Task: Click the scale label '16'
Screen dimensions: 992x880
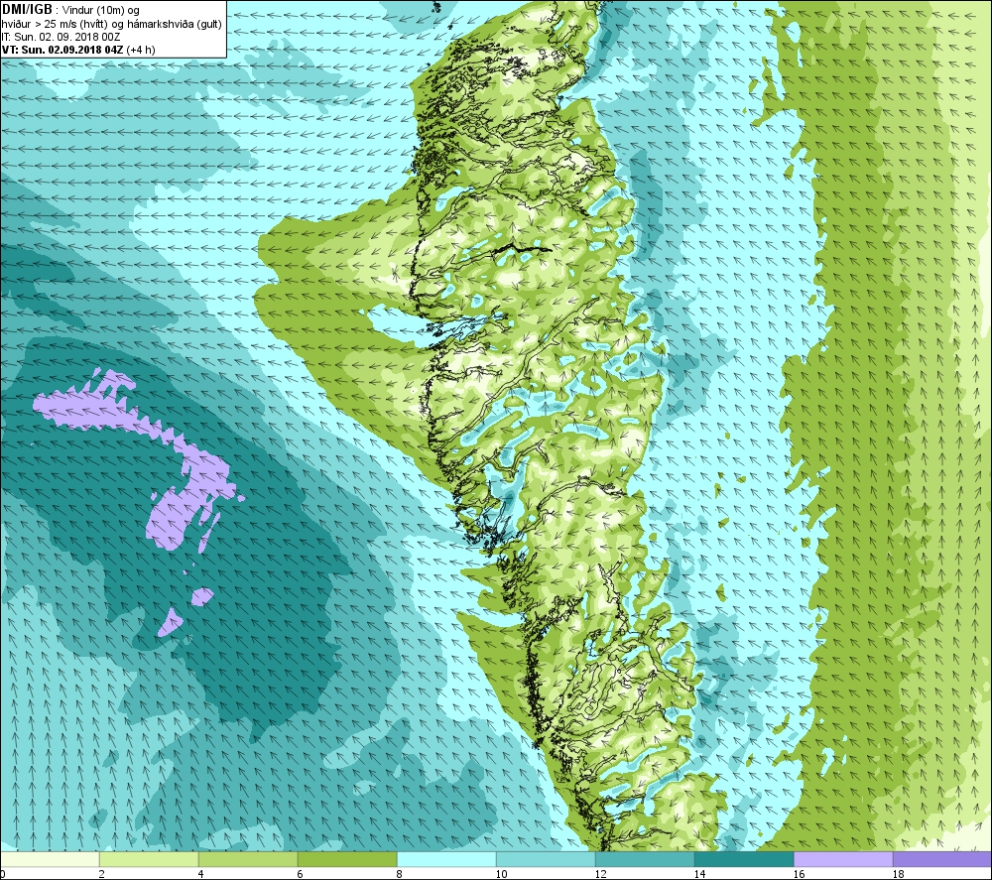Action: coord(799,874)
